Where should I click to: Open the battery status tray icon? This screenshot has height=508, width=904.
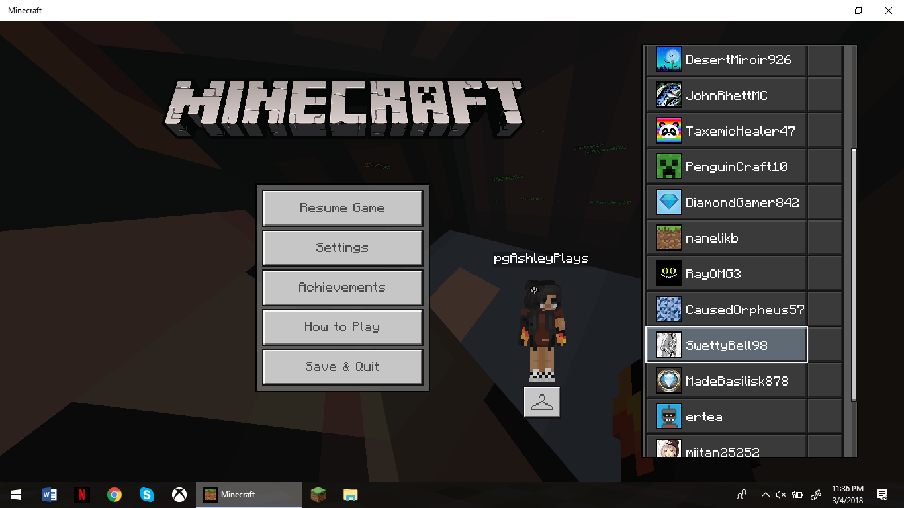coord(798,495)
